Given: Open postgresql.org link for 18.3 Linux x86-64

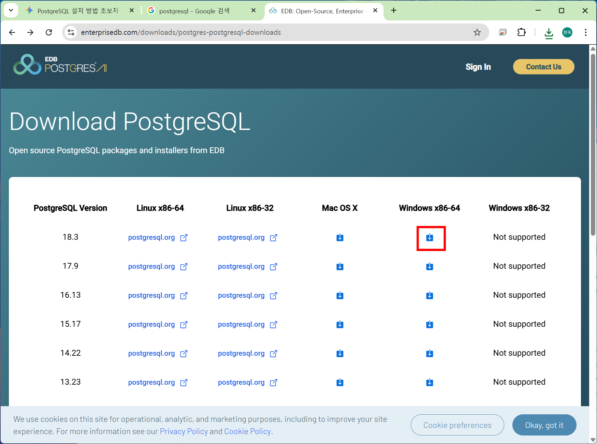Looking at the screenshot, I should tap(151, 237).
